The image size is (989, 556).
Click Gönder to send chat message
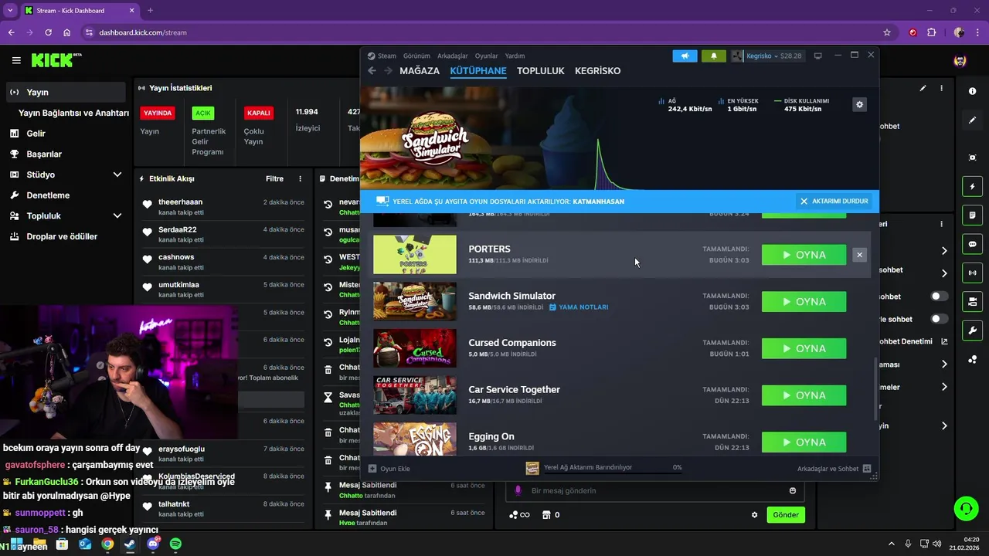(x=786, y=515)
